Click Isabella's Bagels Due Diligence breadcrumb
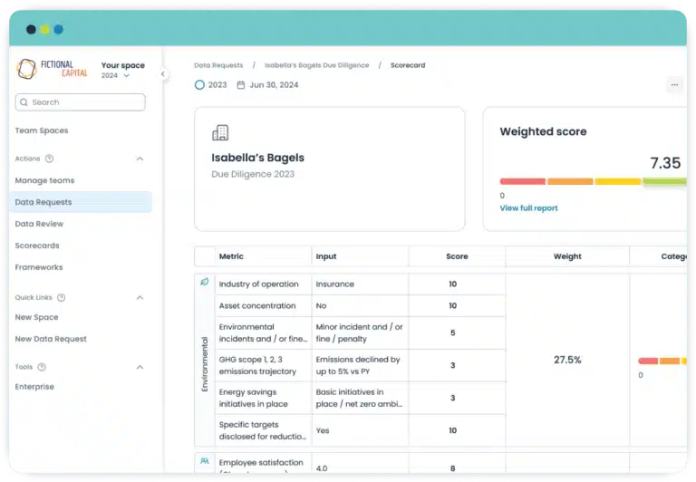The height and width of the screenshot is (482, 696). point(316,65)
